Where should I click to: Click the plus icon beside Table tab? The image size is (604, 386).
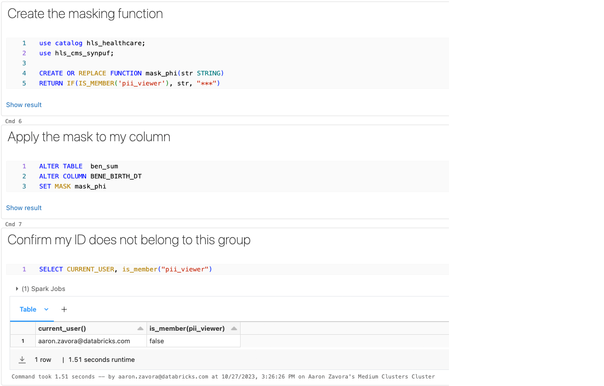tap(64, 310)
